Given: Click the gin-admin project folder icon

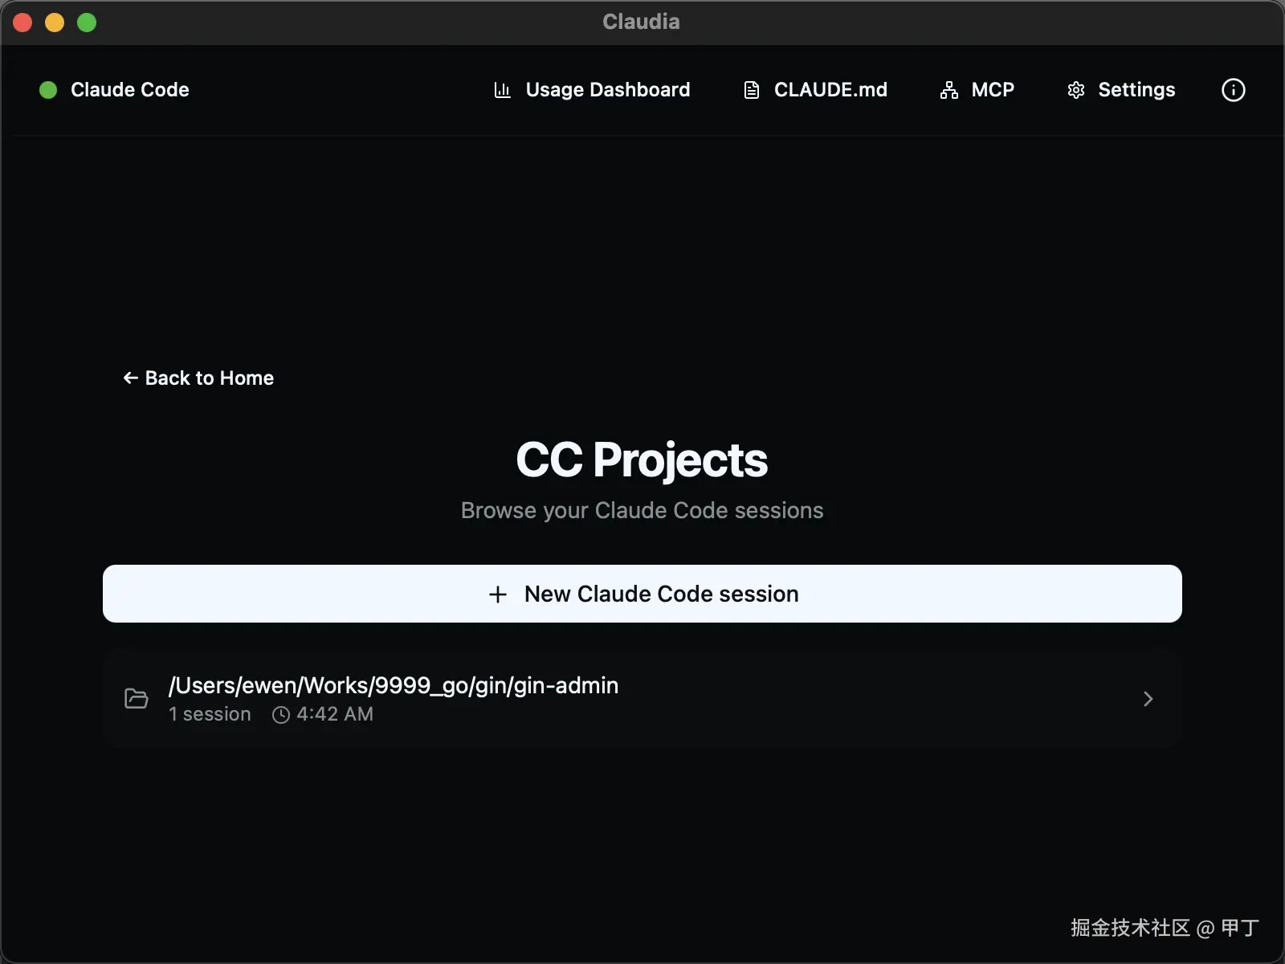Looking at the screenshot, I should (x=137, y=699).
